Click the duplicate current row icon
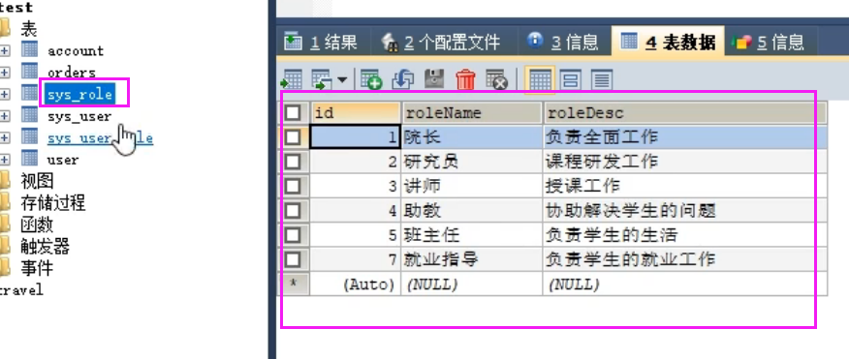Image resolution: width=849 pixels, height=359 pixels. (x=403, y=79)
